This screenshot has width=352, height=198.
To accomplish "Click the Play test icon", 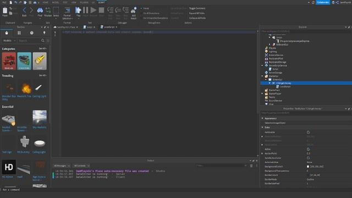I will coord(78,10).
